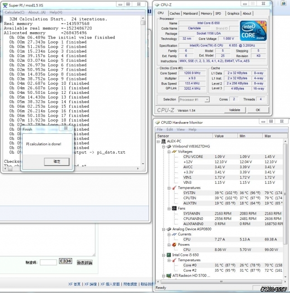
Task: Select the SYSTIN temperature row
Action: click(x=232, y=193)
